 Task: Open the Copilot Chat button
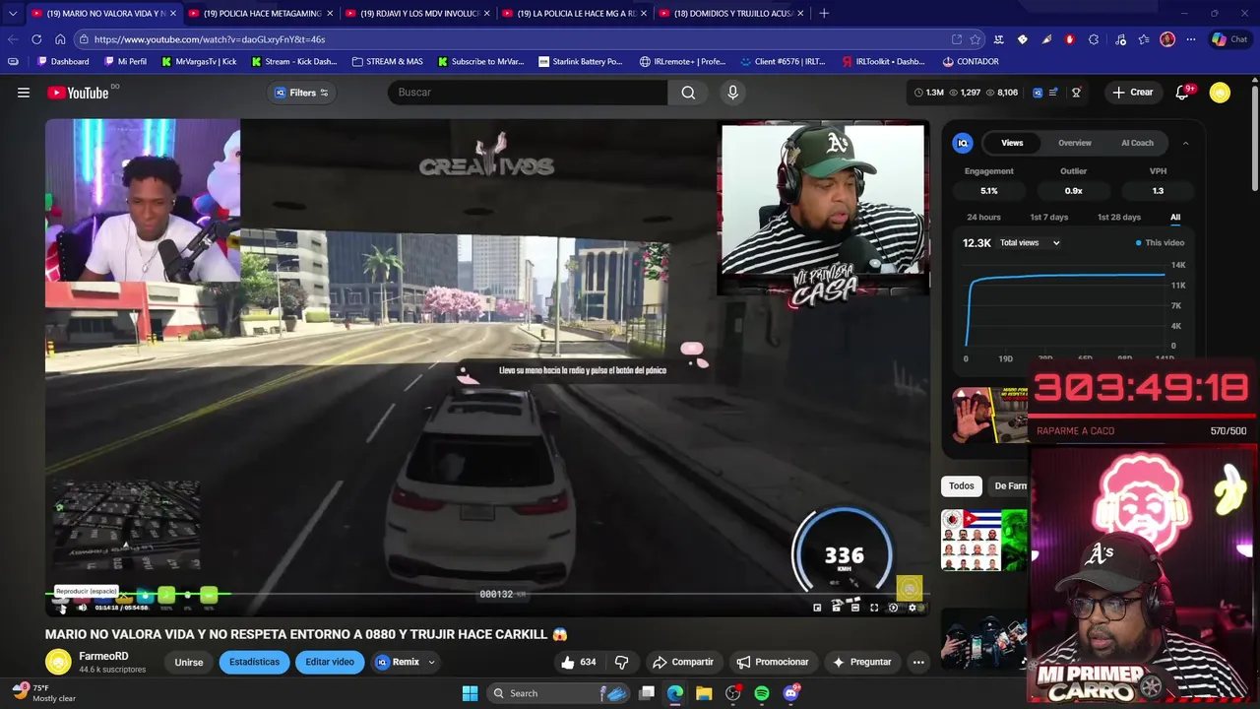pos(1229,39)
